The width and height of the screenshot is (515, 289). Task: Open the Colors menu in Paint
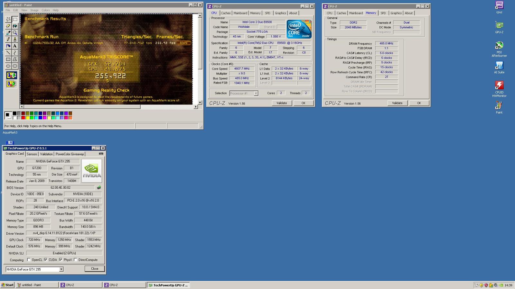[46, 10]
